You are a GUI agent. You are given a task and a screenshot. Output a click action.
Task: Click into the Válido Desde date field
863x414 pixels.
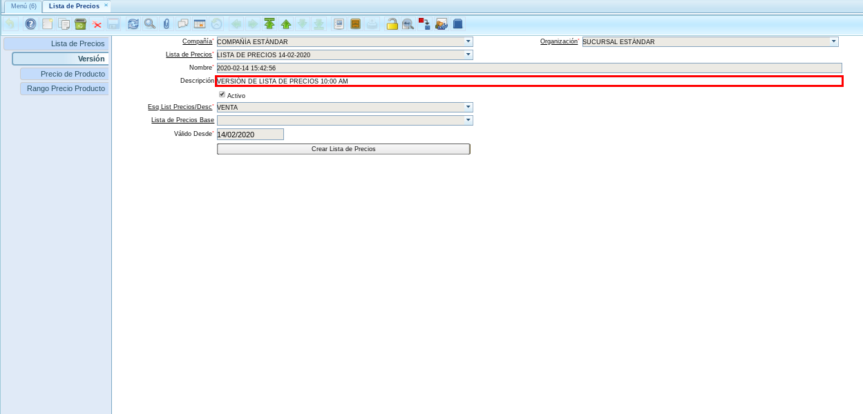coord(250,135)
